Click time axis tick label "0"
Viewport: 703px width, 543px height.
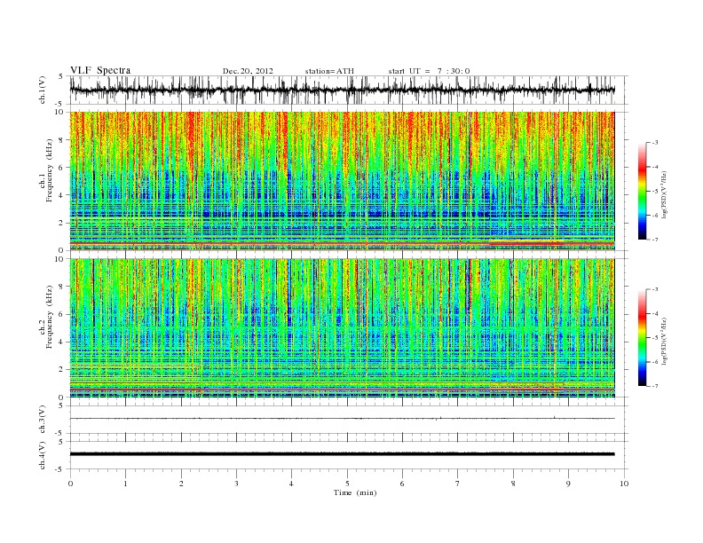coord(70,484)
